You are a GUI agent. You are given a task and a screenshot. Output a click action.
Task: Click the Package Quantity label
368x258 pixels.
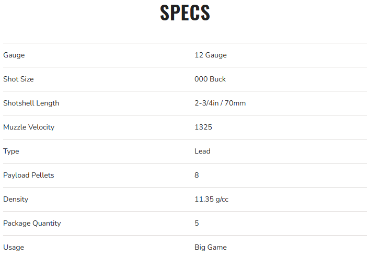(32, 223)
